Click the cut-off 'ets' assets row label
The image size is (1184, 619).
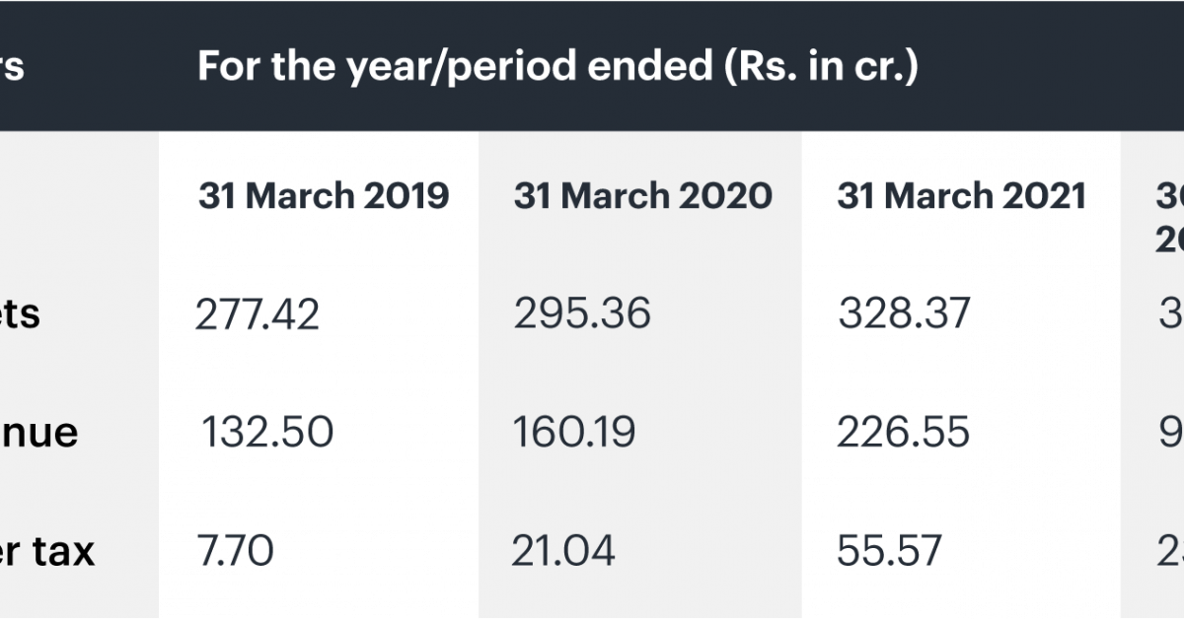pos(20,314)
